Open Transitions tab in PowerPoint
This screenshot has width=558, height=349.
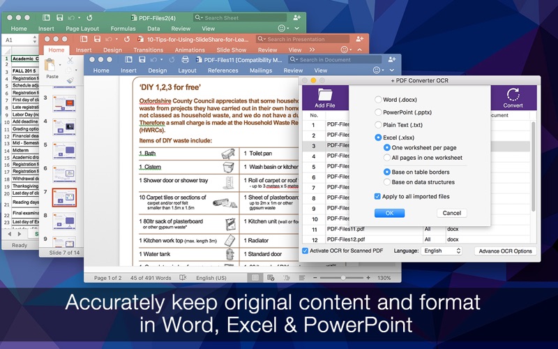(x=148, y=50)
